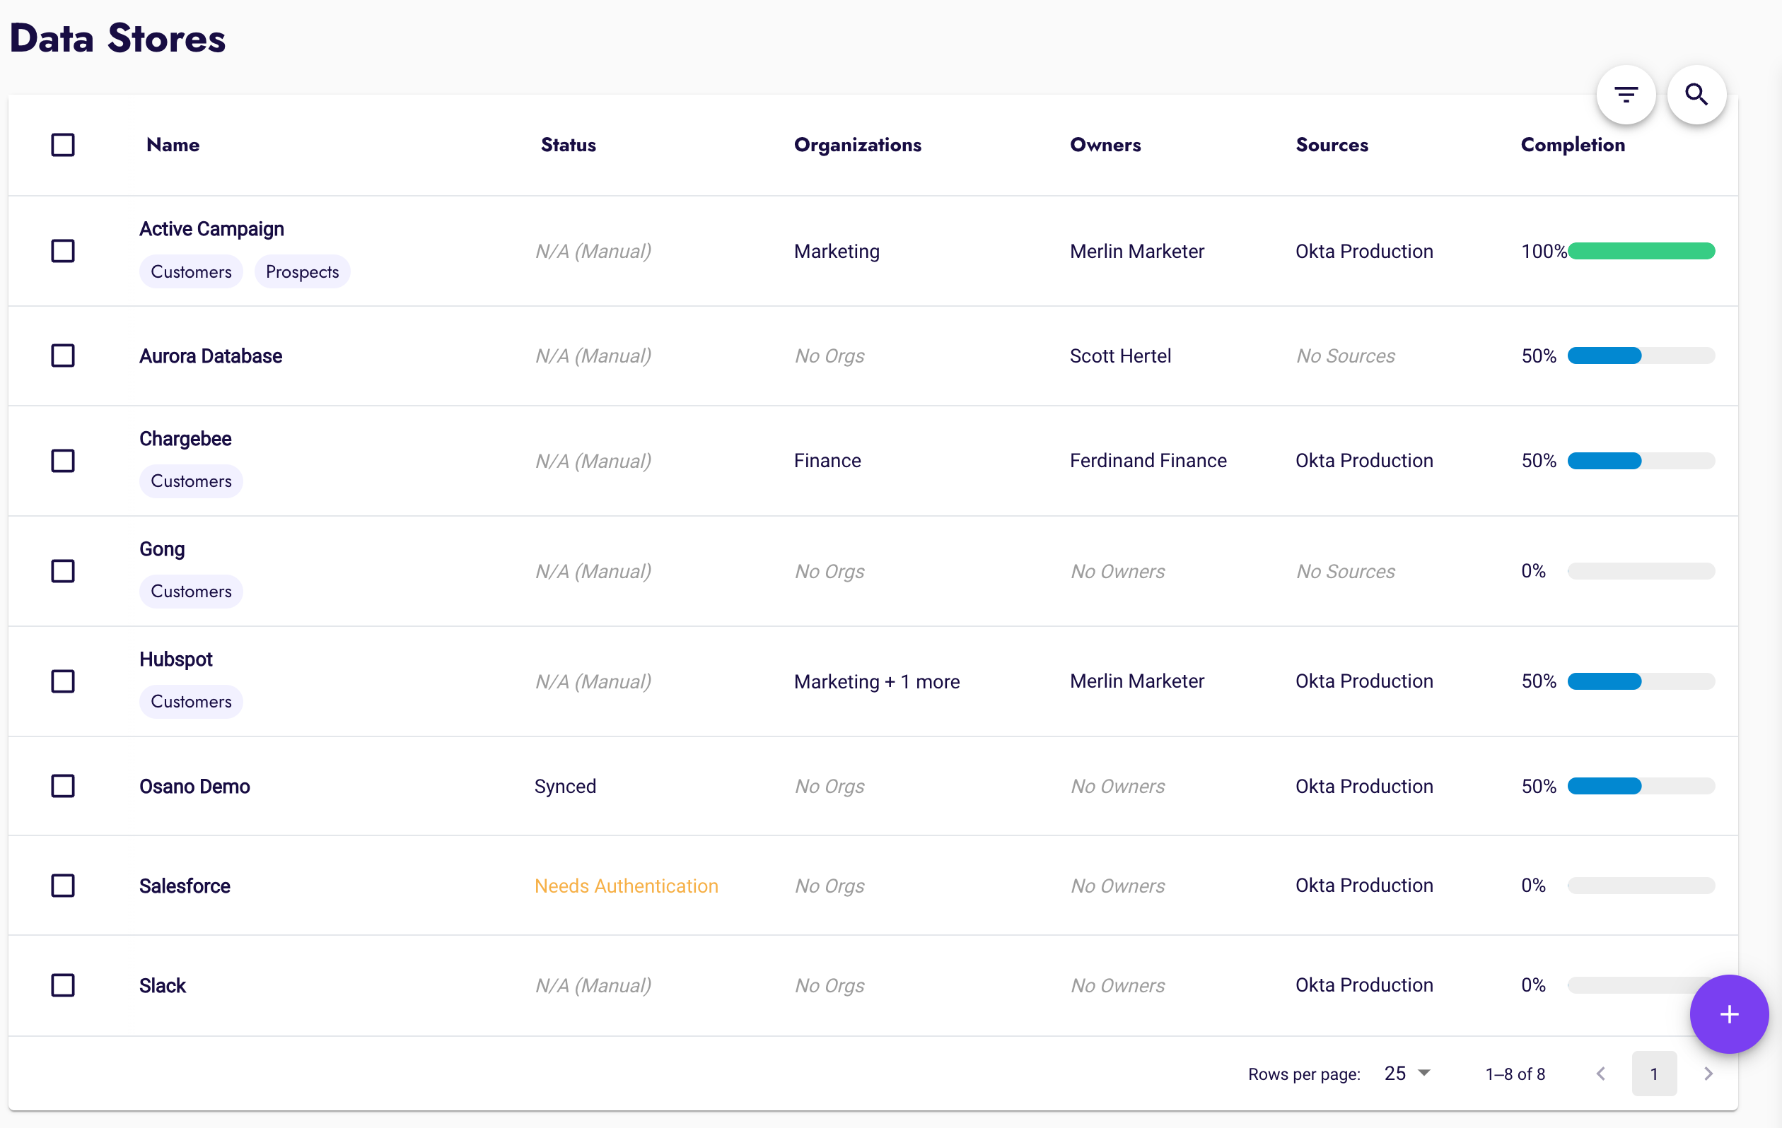Go to previous page using left chevron
1782x1128 pixels.
coord(1601,1074)
